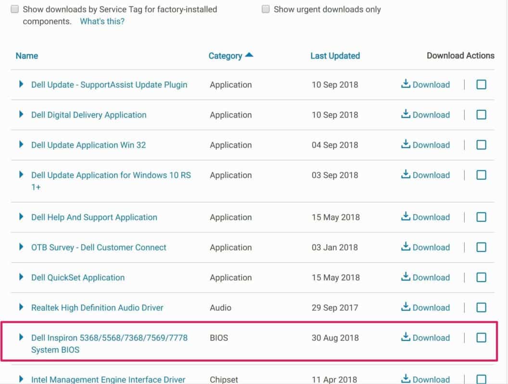Click the Audio category cell
This screenshot has height=384, width=508.
click(221, 307)
